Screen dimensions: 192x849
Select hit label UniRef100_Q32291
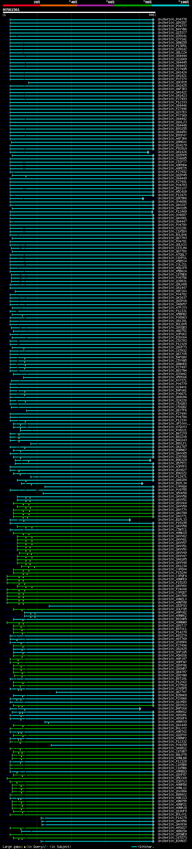[x=172, y=228]
